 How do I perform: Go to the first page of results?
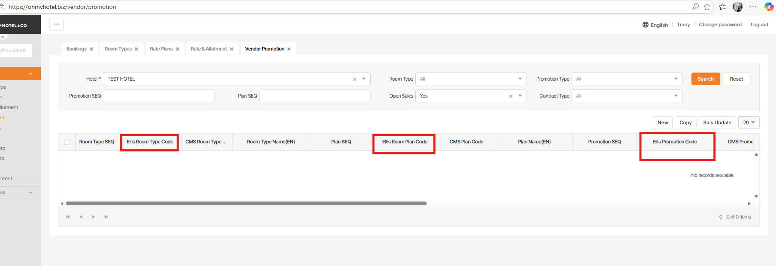[x=68, y=217]
